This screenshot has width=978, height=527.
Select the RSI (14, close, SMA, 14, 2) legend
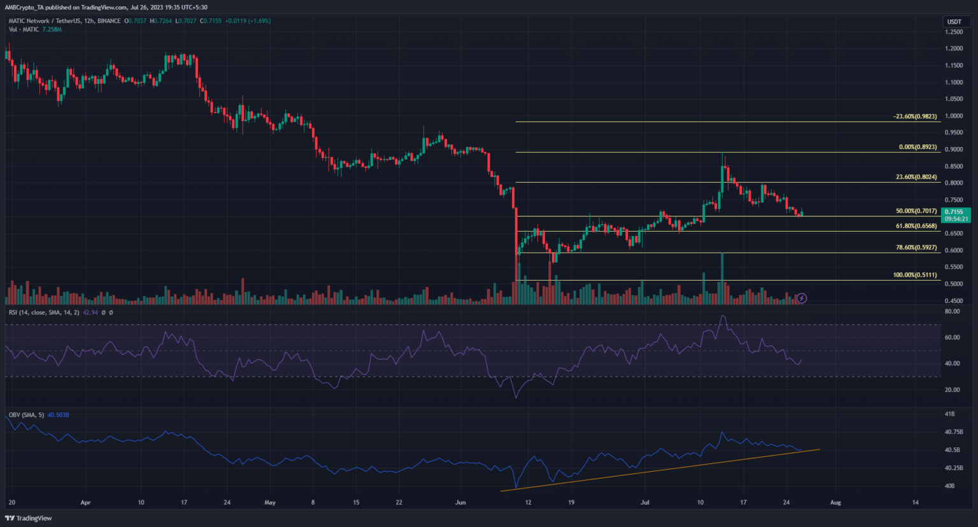coord(44,313)
